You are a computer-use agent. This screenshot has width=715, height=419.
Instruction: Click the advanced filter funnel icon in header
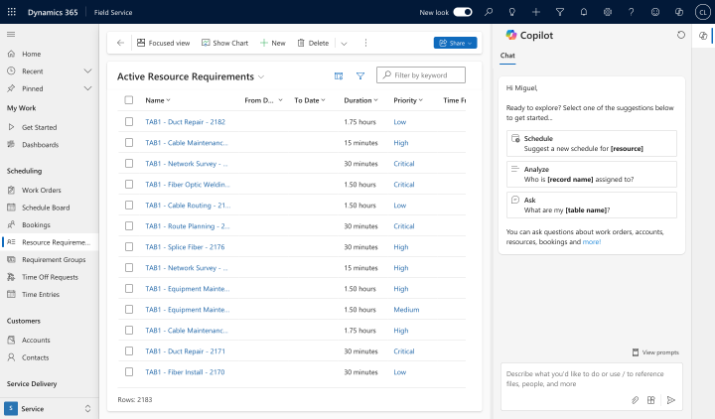tap(560, 12)
